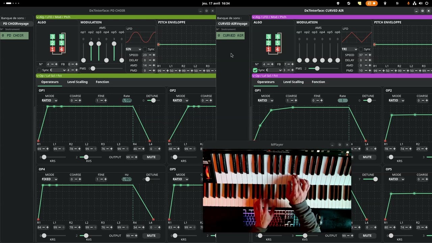Screen dimensions: 432x243
Task: Select Operateurs tab in CURVED AIR
Action: coord(266,82)
